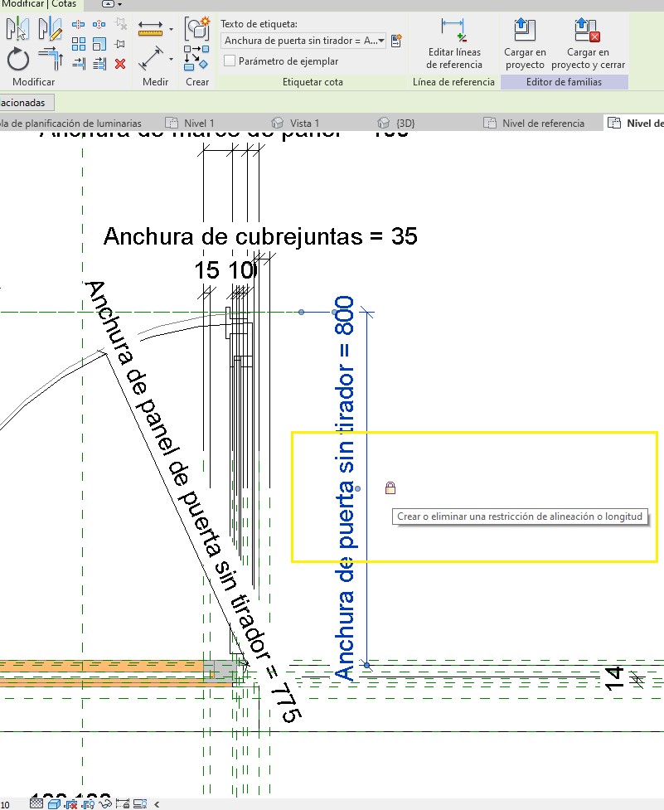Screen dimensions: 664x810
Task: Switch to the Nivel 1 view tab
Action: 198,124
